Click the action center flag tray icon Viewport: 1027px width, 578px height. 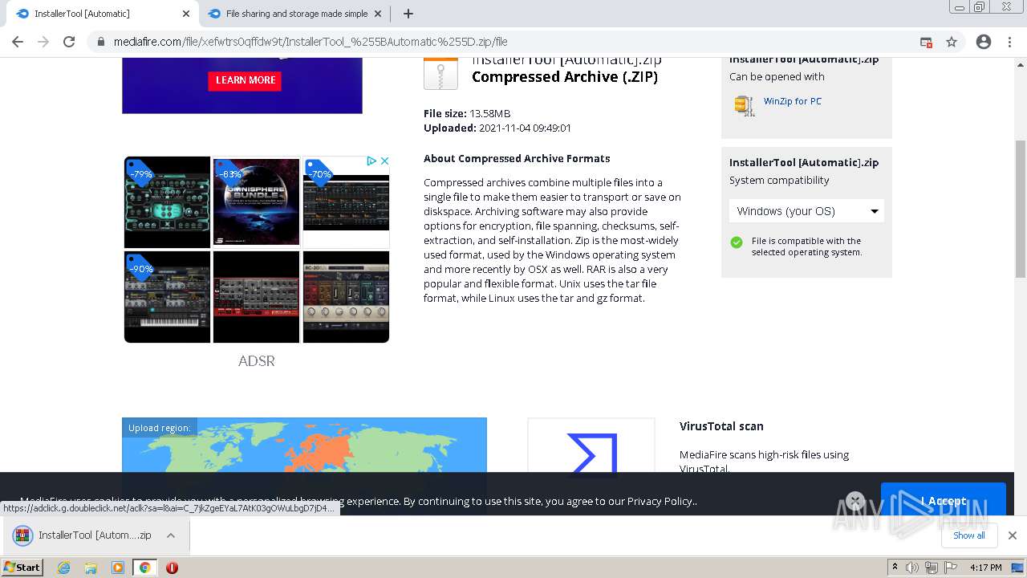tap(949, 568)
